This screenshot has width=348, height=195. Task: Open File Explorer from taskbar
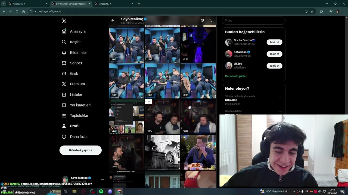74,191
